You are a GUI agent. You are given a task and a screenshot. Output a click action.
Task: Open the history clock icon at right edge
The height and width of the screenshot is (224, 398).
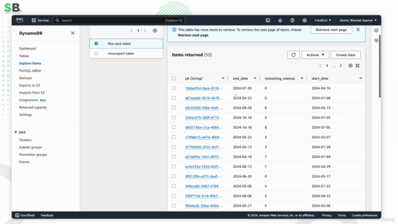(x=376, y=40)
